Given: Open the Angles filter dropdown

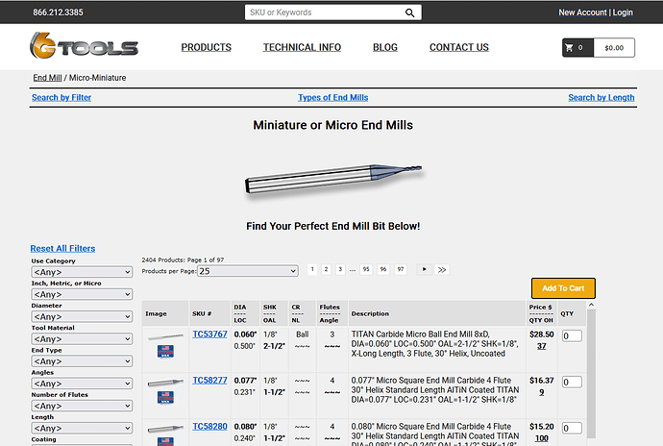Looking at the screenshot, I should [x=82, y=384].
